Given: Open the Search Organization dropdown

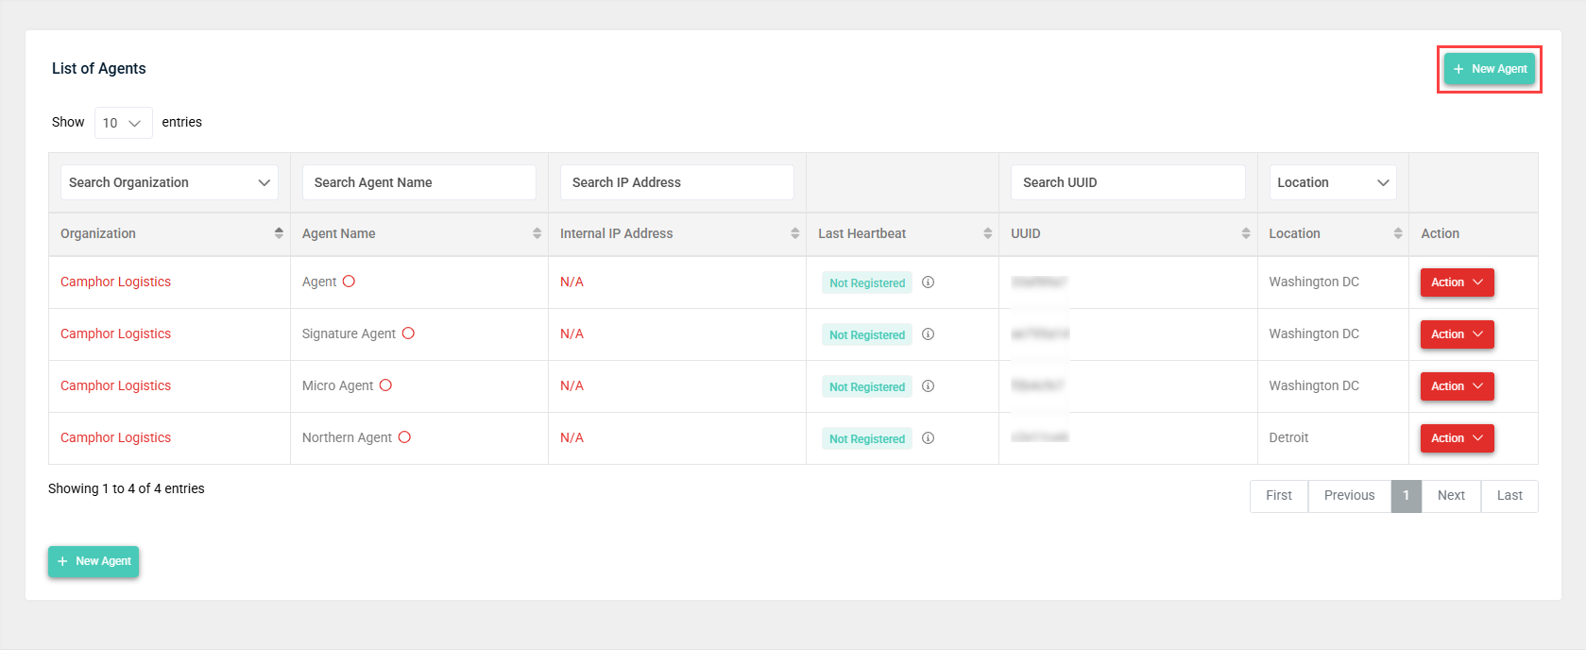Looking at the screenshot, I should point(169,182).
